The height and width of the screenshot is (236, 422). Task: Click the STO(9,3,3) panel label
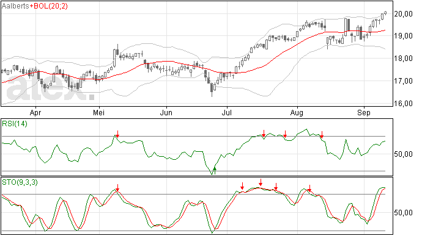point(20,182)
